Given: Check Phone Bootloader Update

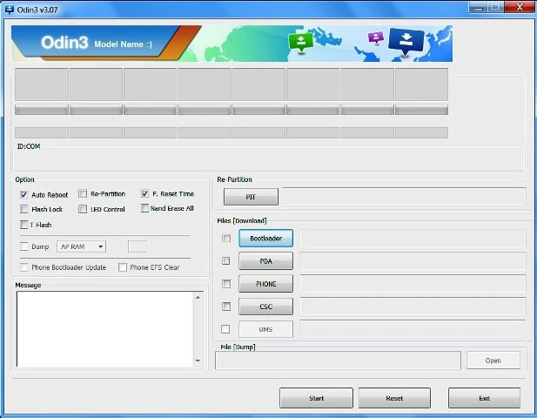Looking at the screenshot, I should click(x=24, y=267).
